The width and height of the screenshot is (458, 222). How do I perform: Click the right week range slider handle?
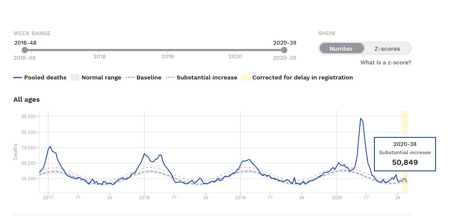(284, 50)
